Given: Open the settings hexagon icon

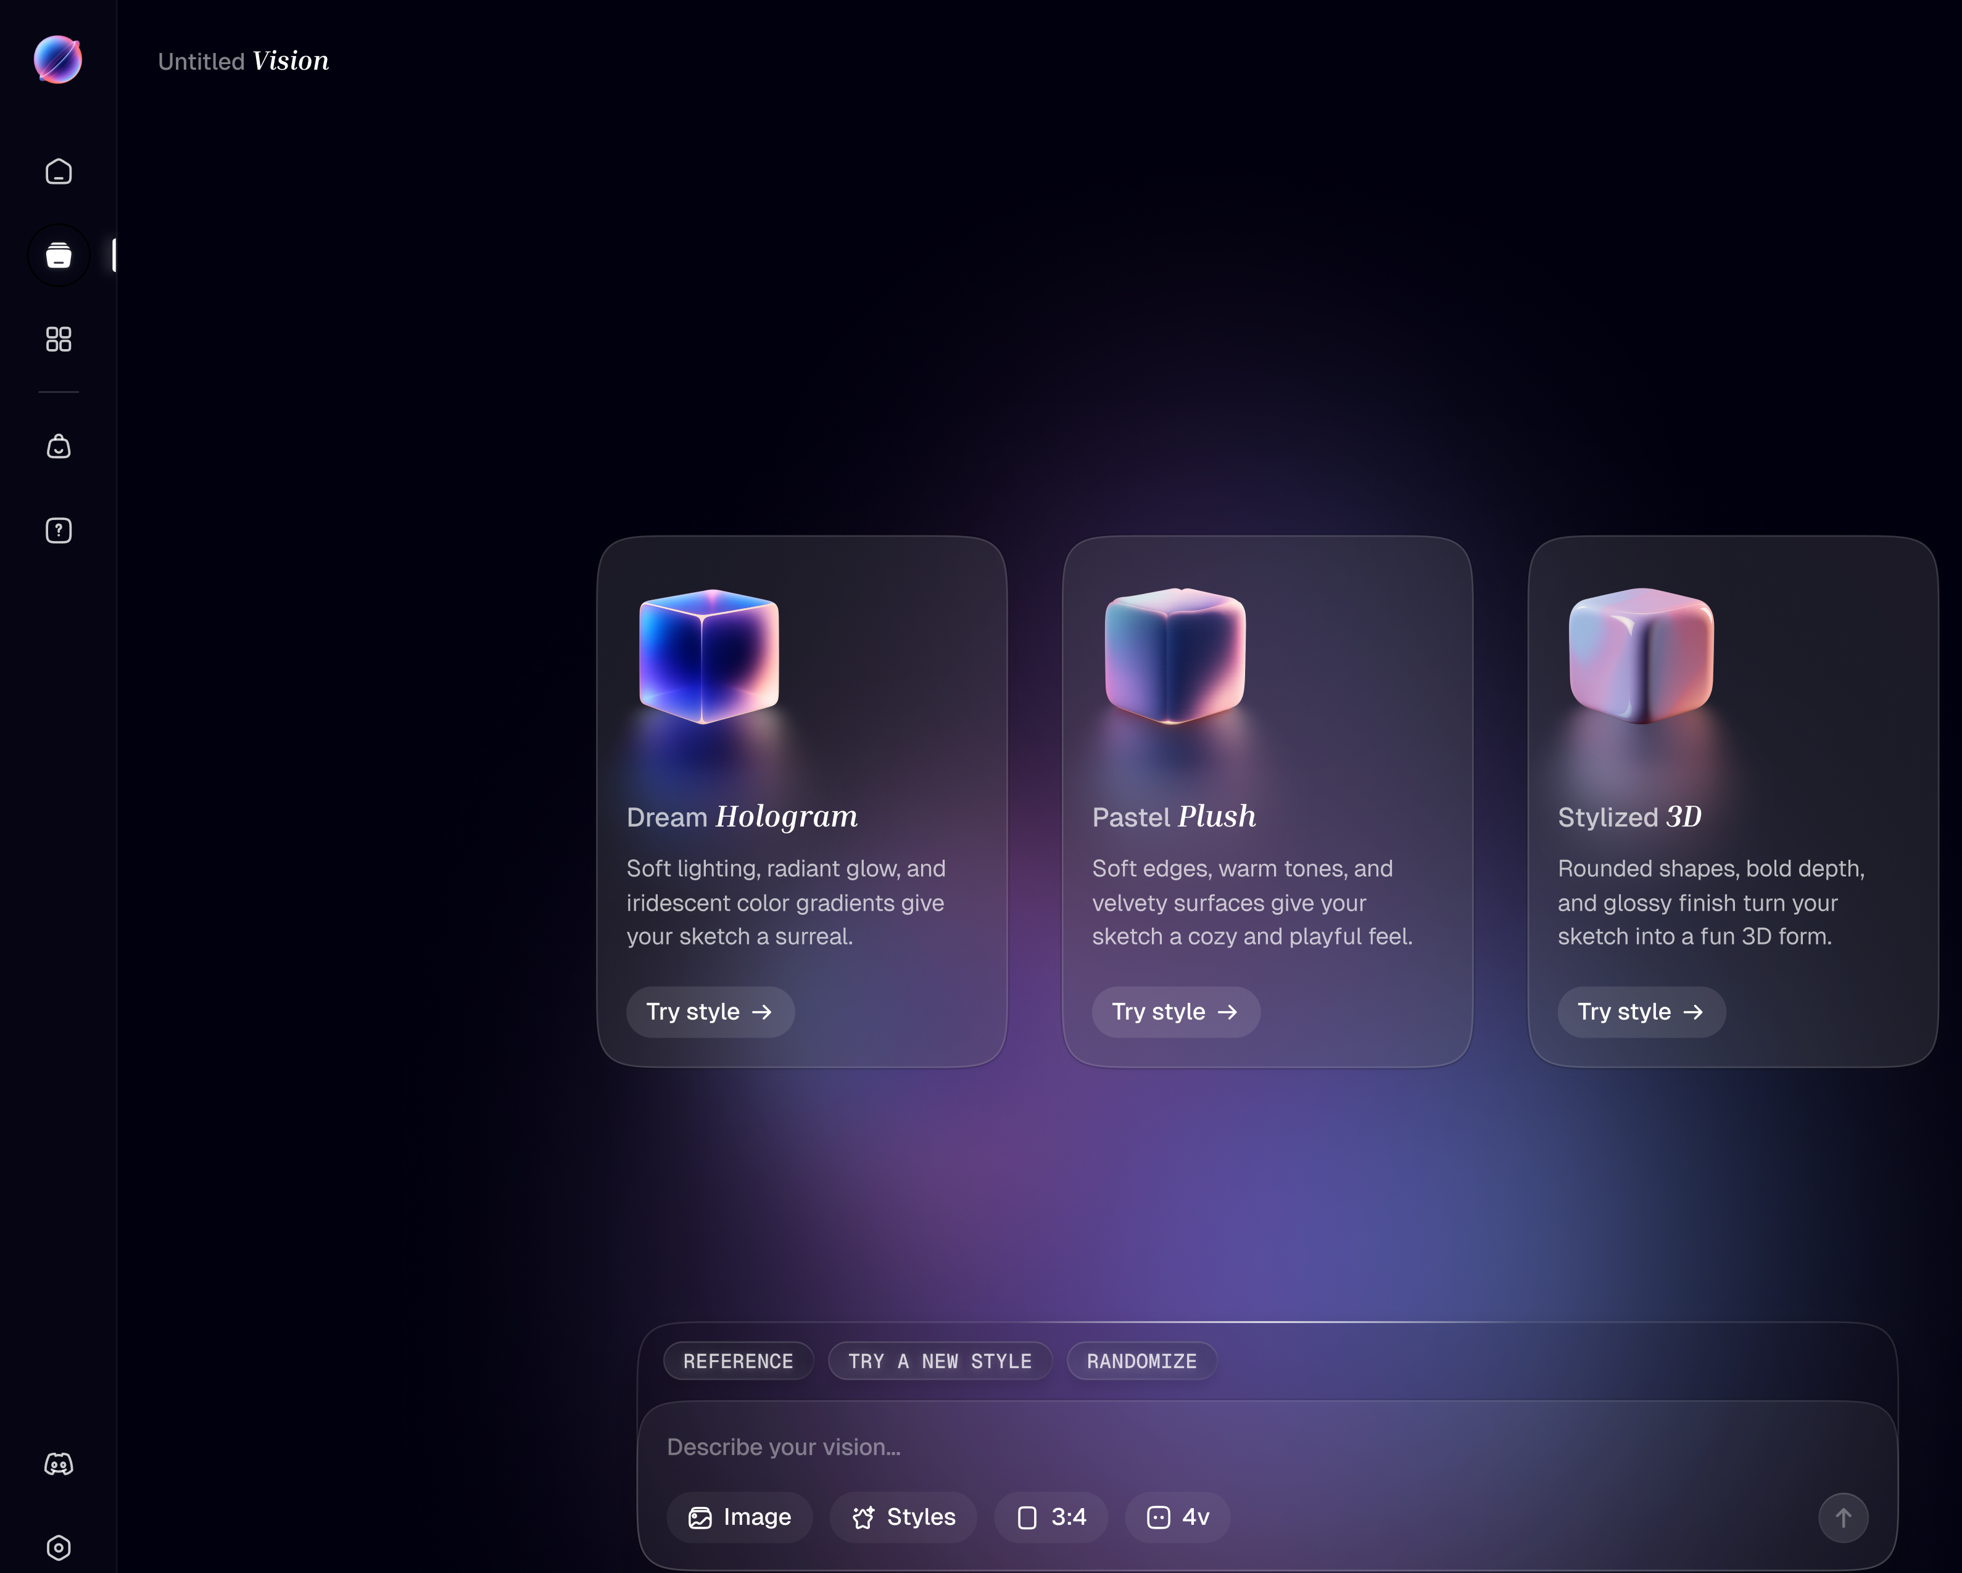Looking at the screenshot, I should (58, 1548).
